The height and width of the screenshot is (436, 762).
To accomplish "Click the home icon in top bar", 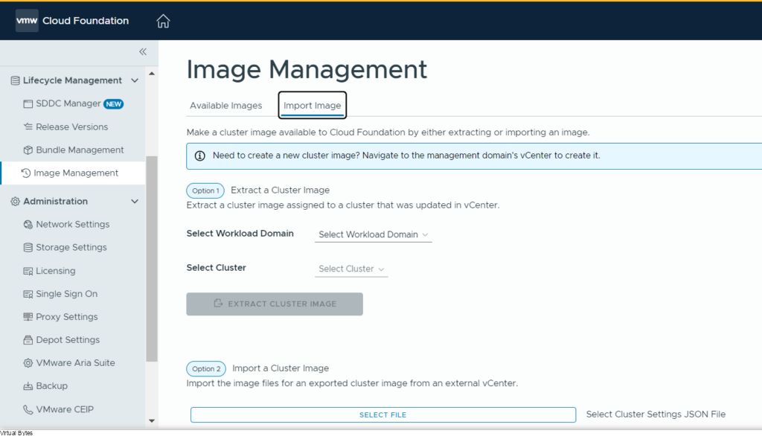I will pos(163,22).
